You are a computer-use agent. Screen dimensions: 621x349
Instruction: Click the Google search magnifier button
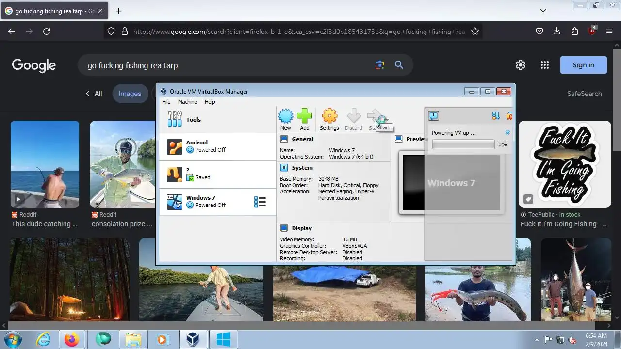[x=399, y=65]
